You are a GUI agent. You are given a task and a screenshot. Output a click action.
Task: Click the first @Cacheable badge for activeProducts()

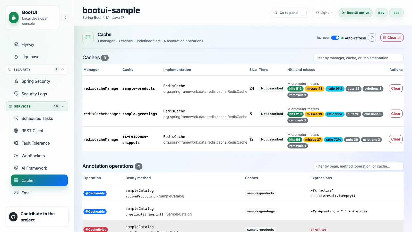tap(95, 193)
